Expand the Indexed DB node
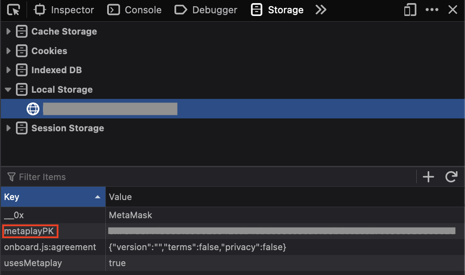 (x=8, y=70)
